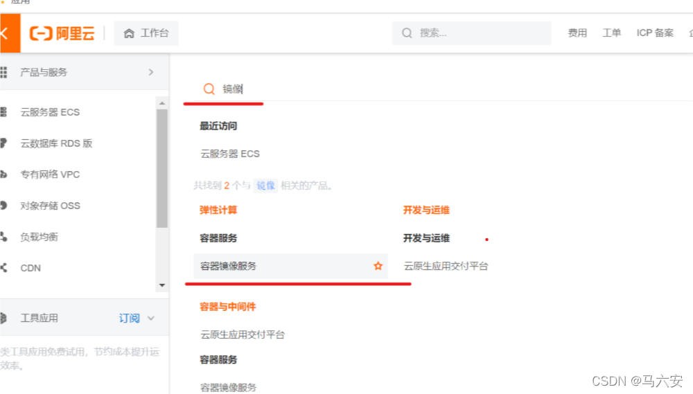Select the 容器与中间件 category heading

(227, 307)
